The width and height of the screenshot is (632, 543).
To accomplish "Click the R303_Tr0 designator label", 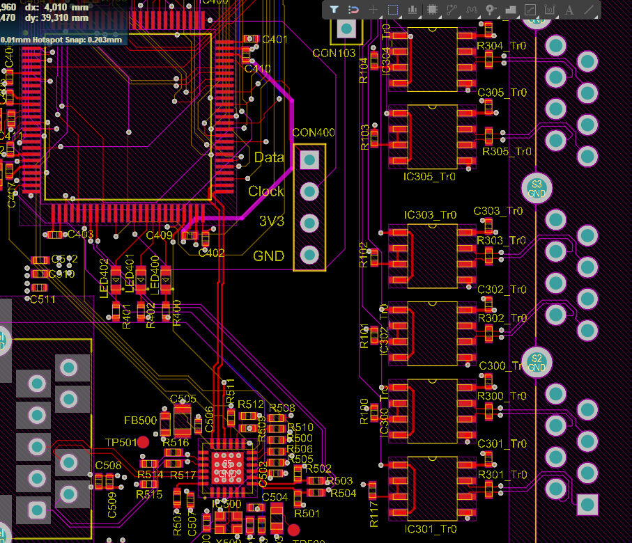I will [502, 240].
